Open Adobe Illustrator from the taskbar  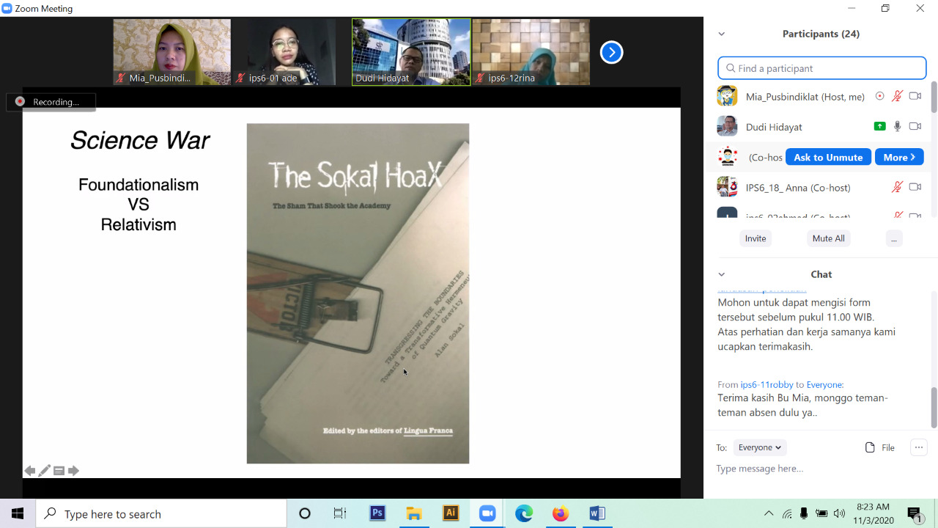[x=451, y=513]
